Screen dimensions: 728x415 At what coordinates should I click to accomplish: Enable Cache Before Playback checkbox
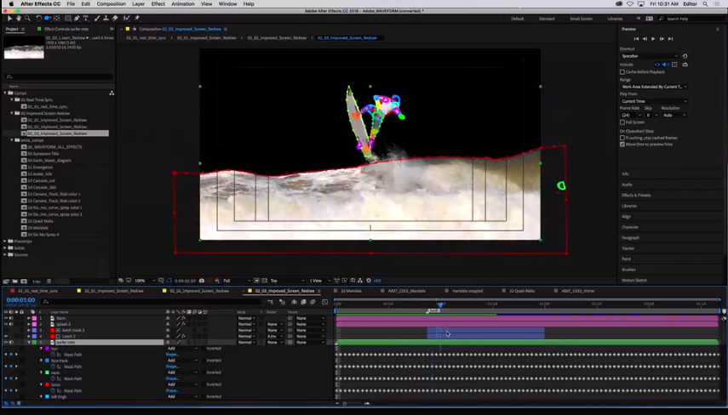coord(622,72)
